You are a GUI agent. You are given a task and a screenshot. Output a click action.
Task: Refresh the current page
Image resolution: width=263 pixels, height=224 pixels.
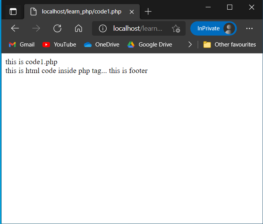point(57,28)
